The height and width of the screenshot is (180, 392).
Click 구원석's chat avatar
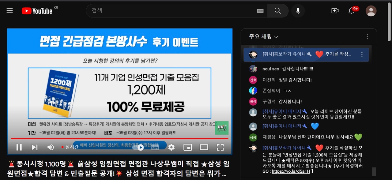[253, 102]
